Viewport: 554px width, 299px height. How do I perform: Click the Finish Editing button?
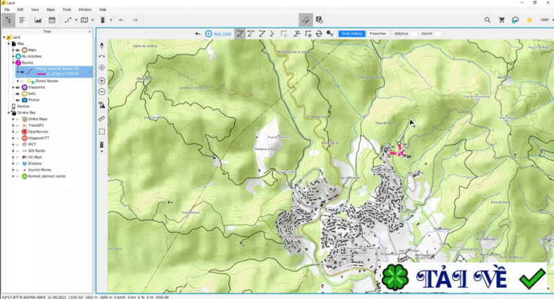point(352,33)
